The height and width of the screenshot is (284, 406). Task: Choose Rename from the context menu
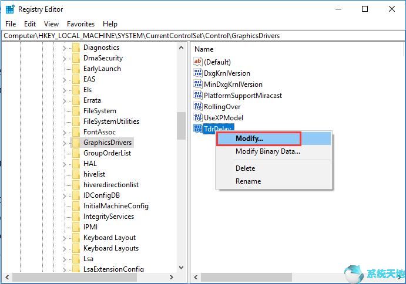pyautogui.click(x=248, y=181)
